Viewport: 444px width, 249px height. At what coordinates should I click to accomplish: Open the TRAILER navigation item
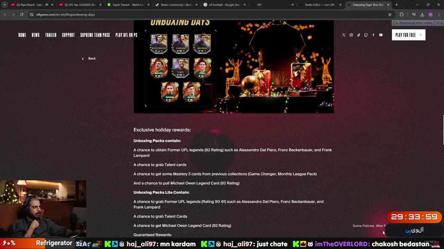click(x=51, y=35)
